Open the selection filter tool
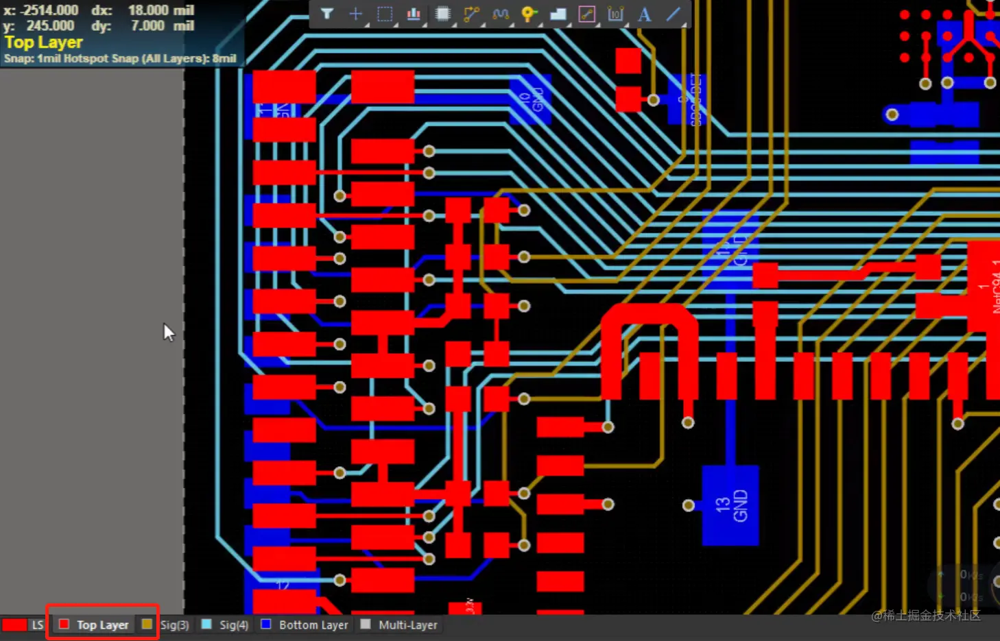The height and width of the screenshot is (641, 1000). pos(327,14)
